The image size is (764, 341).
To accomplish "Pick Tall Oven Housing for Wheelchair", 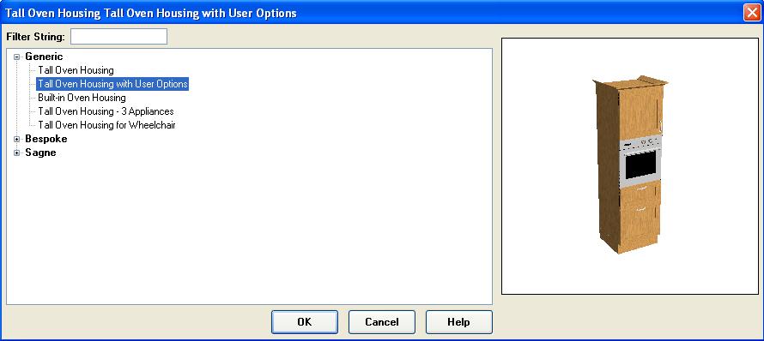I will point(106,125).
